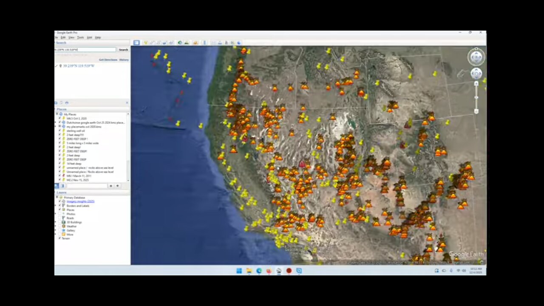Move selected place up arrow button

(110, 186)
